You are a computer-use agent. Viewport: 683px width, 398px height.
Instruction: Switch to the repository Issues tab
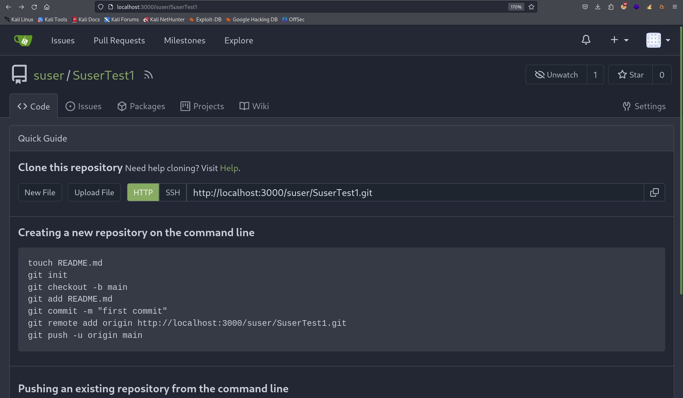(x=84, y=106)
